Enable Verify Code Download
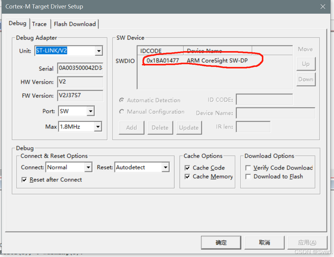The height and width of the screenshot is (257, 334). pyautogui.click(x=248, y=168)
